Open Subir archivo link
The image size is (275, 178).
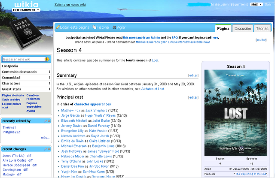tap(11, 100)
